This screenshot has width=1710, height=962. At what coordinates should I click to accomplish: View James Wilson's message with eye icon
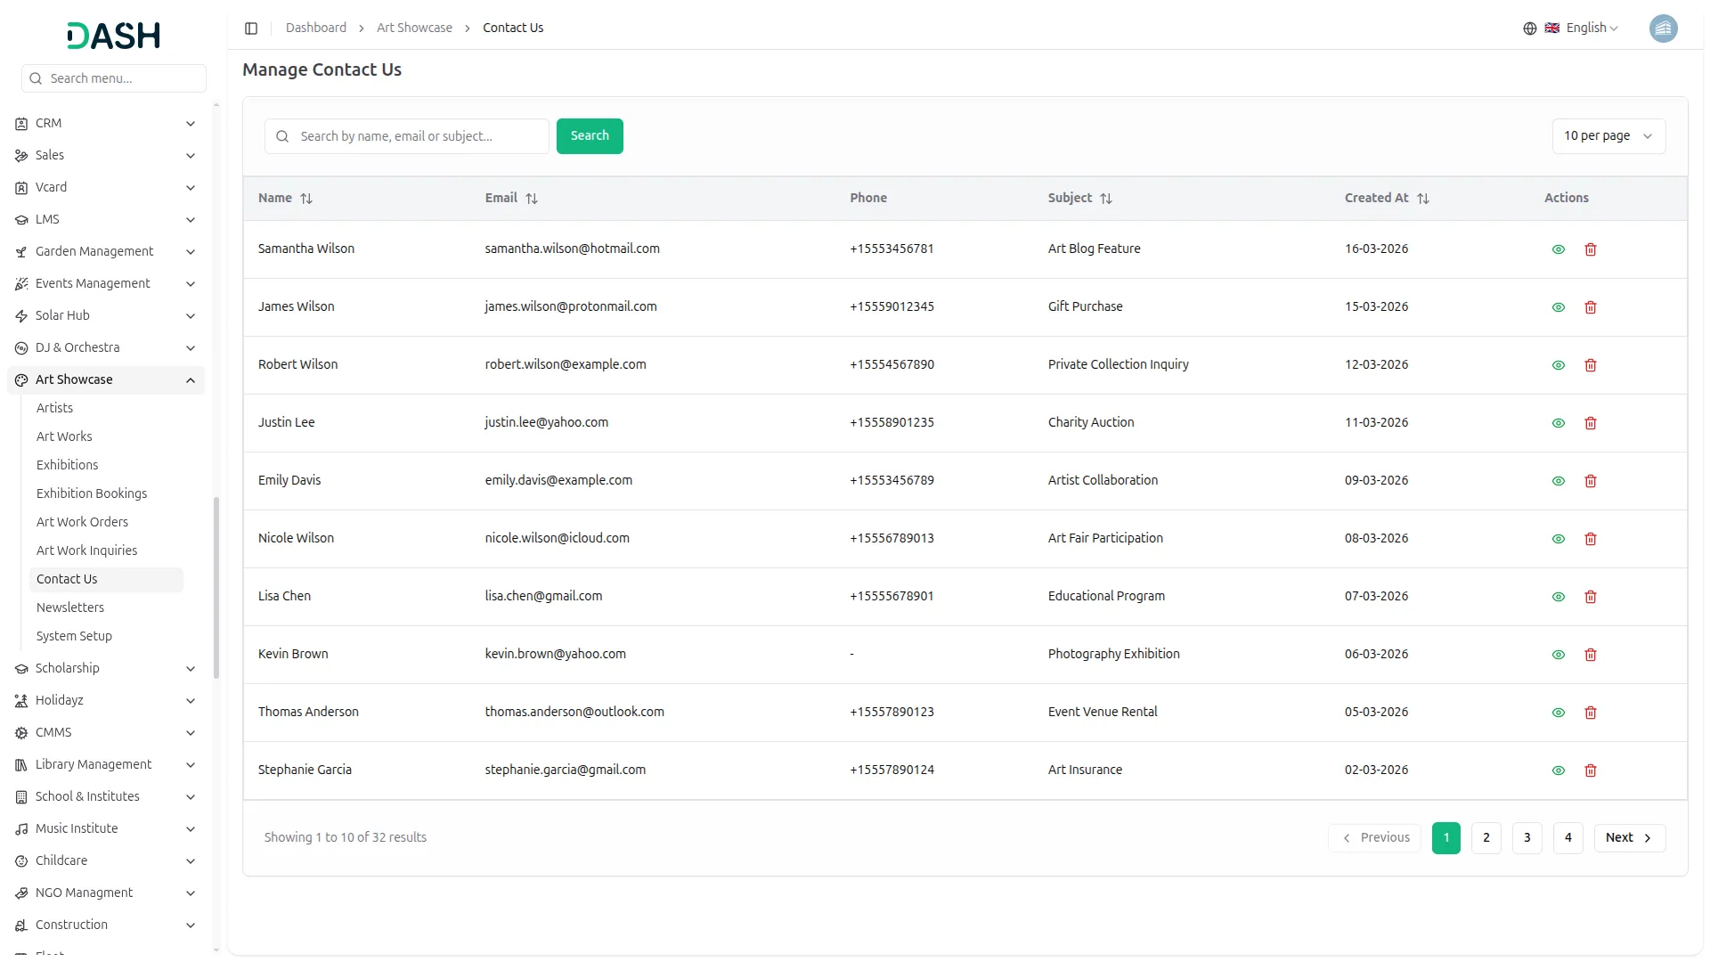tap(1559, 307)
